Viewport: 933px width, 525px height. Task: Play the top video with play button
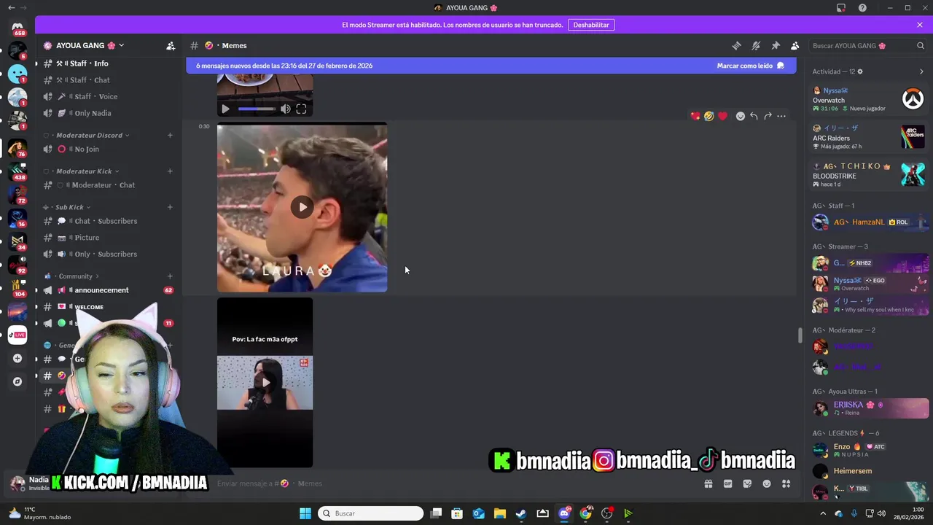[x=225, y=109]
